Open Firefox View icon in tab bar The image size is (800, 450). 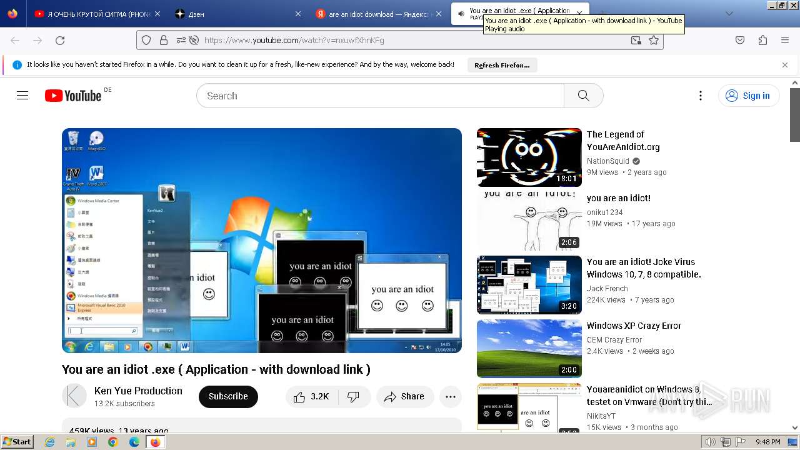[12, 14]
